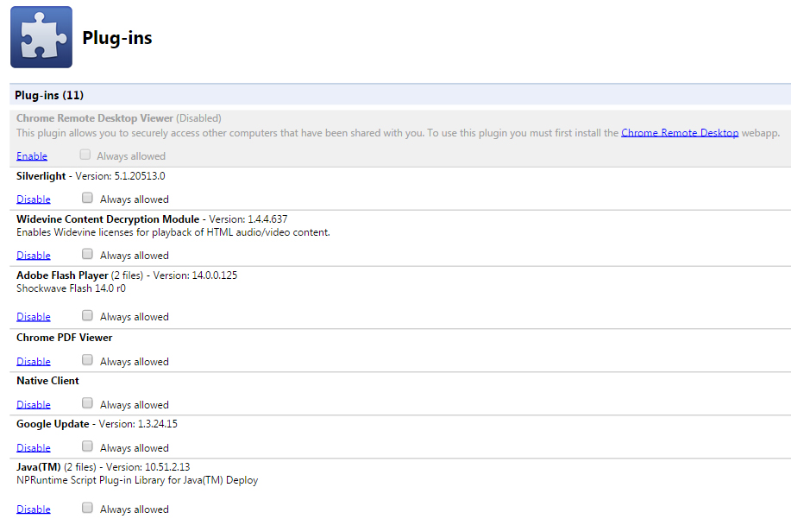This screenshot has height=519, width=791.
Task: Check Always allowed for Chrome Remote Desktop Viewer
Action: 85,155
